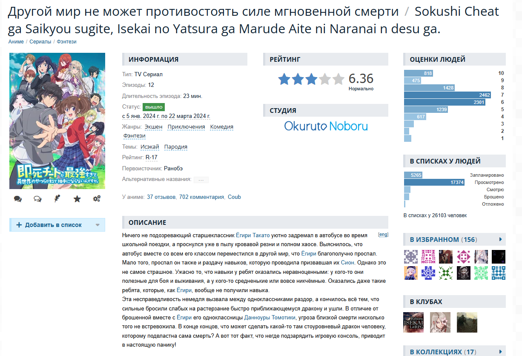
Task: Open the 'Фэнтези' breadcrumb item
Action: pos(67,42)
